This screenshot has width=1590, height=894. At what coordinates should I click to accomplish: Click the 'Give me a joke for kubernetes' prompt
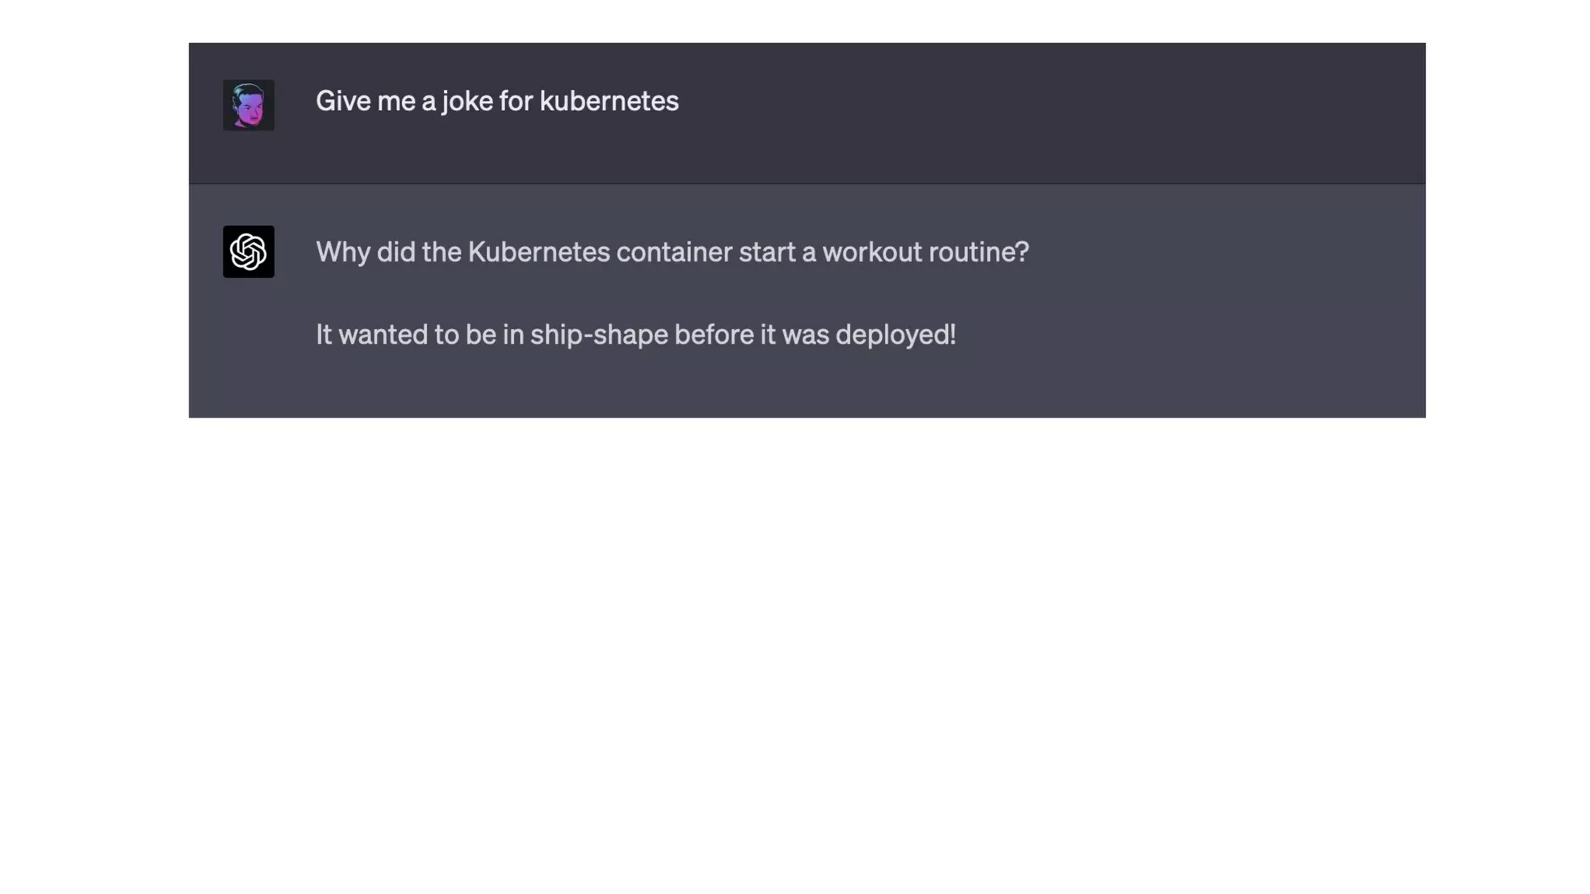[x=497, y=101]
